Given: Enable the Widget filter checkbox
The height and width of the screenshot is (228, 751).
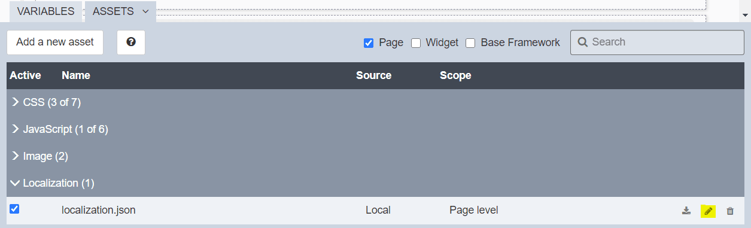Looking at the screenshot, I should pos(416,43).
